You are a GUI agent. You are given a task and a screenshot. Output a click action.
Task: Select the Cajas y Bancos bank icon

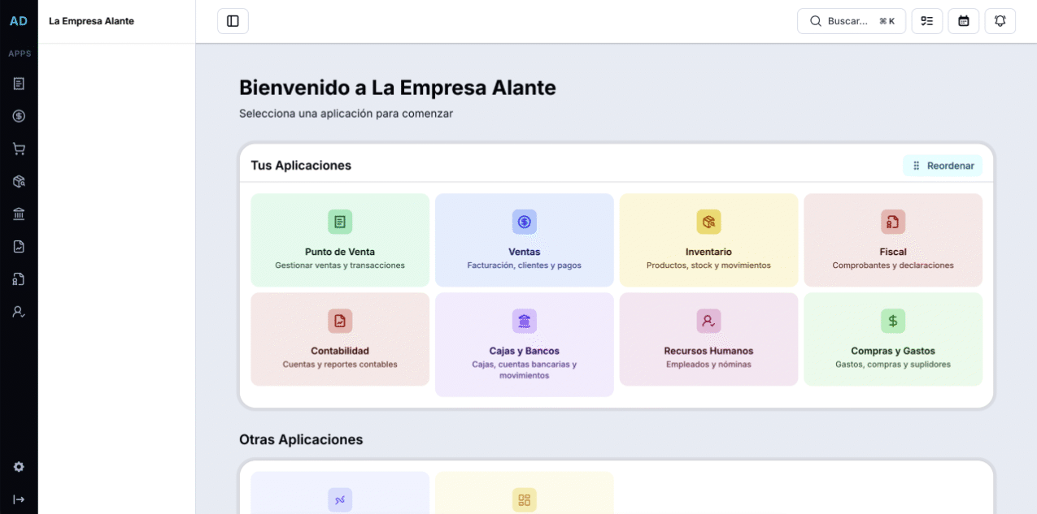point(18,213)
